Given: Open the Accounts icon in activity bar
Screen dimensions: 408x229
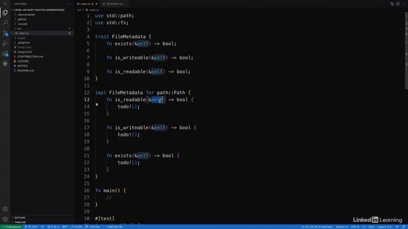Looking at the screenshot, I should (5, 209).
